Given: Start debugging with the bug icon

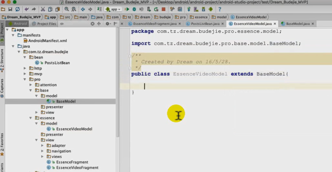Looking at the screenshot, I should (x=134, y=9).
